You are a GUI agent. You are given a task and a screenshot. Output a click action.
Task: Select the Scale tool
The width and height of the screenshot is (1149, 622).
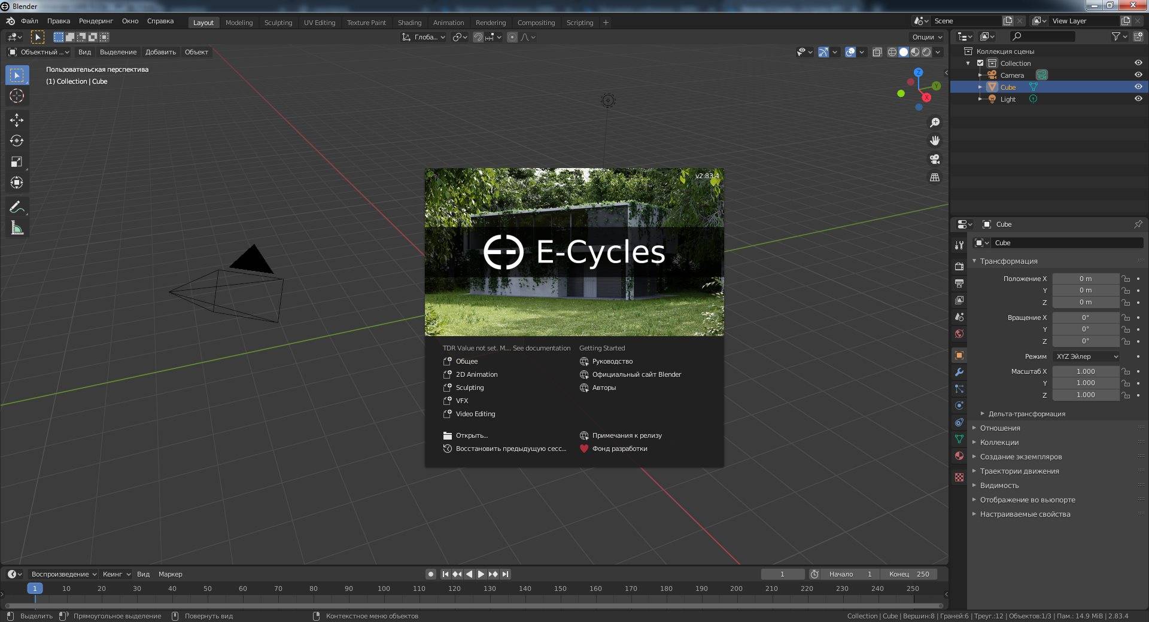coord(17,162)
